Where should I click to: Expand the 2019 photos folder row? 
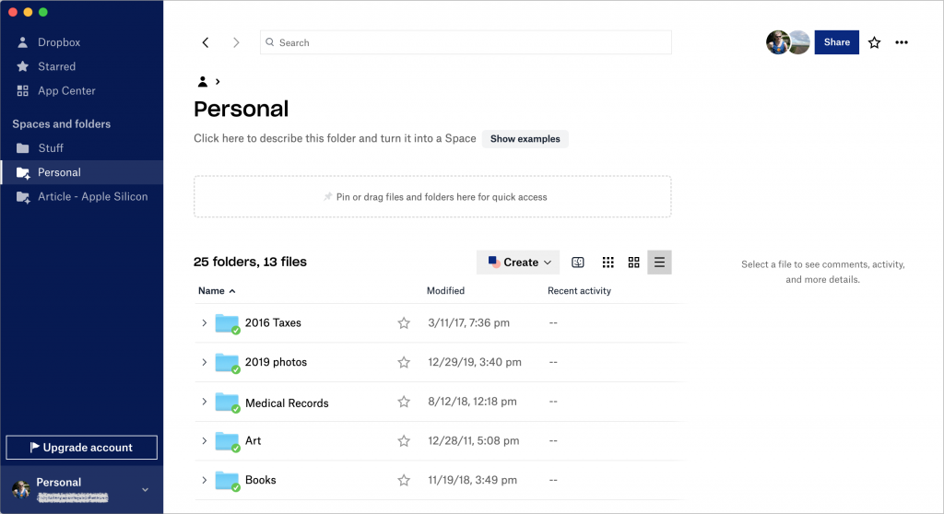point(204,363)
